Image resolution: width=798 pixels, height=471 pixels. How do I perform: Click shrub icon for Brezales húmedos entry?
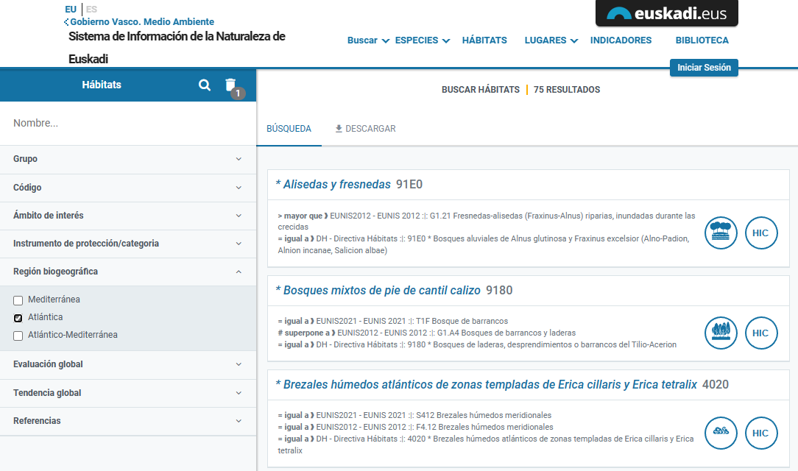721,433
